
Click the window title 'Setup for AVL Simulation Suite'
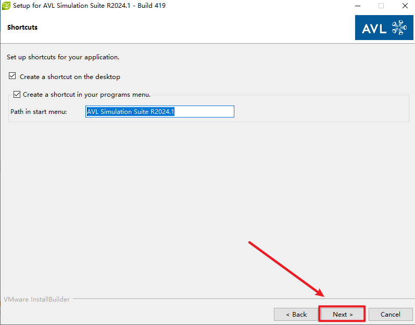(x=89, y=6)
